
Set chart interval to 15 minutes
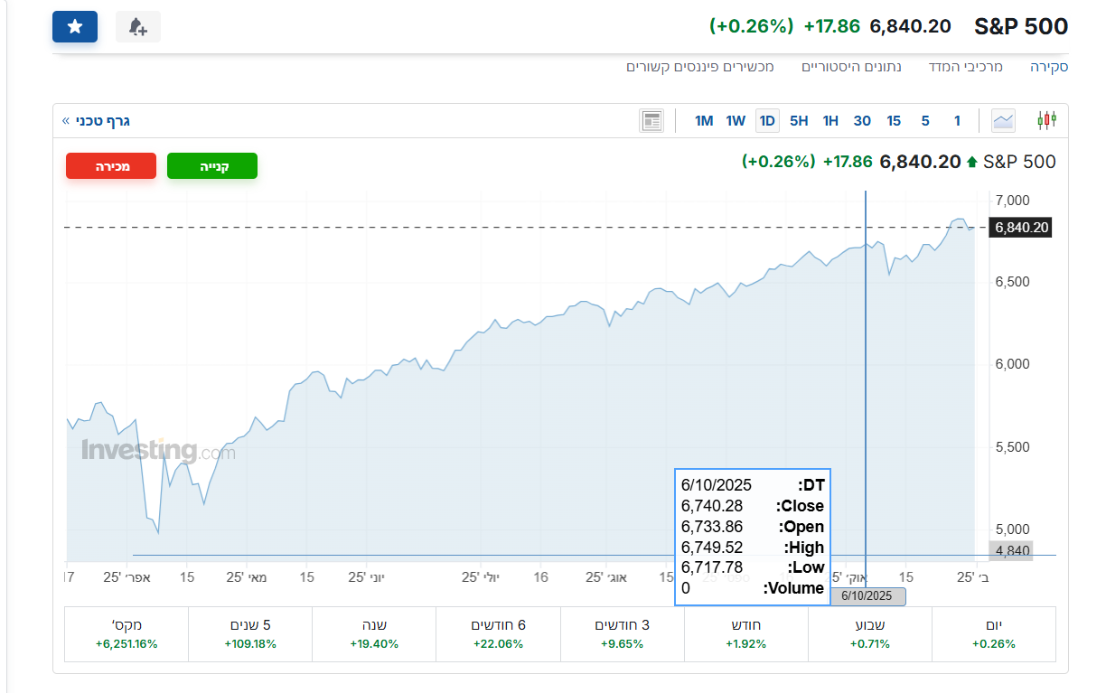point(894,121)
